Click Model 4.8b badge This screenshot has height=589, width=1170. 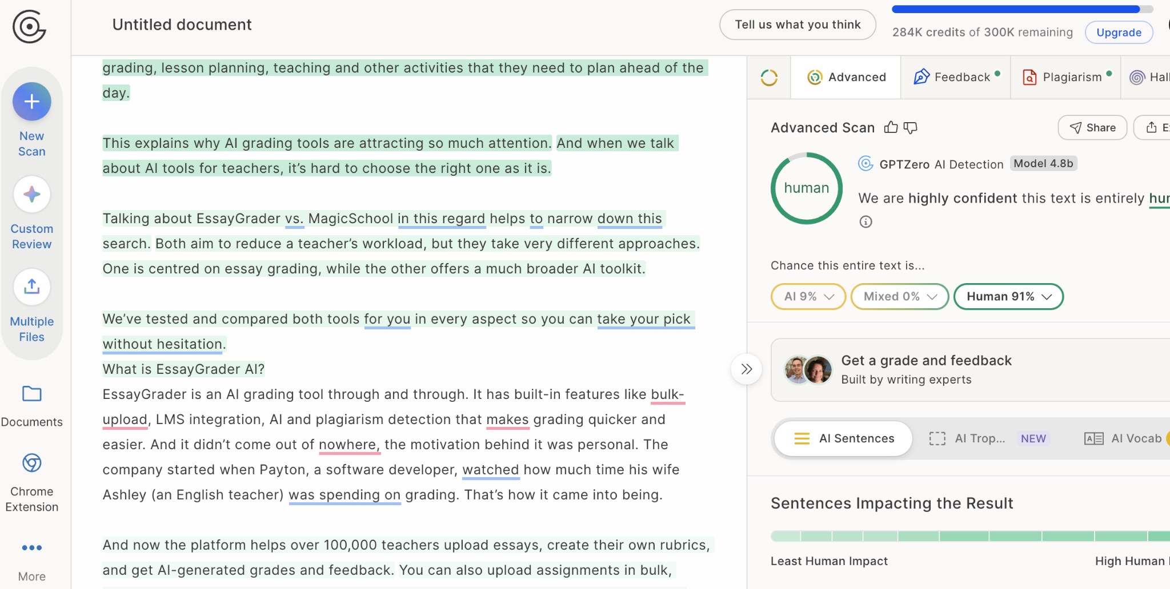[x=1043, y=164]
